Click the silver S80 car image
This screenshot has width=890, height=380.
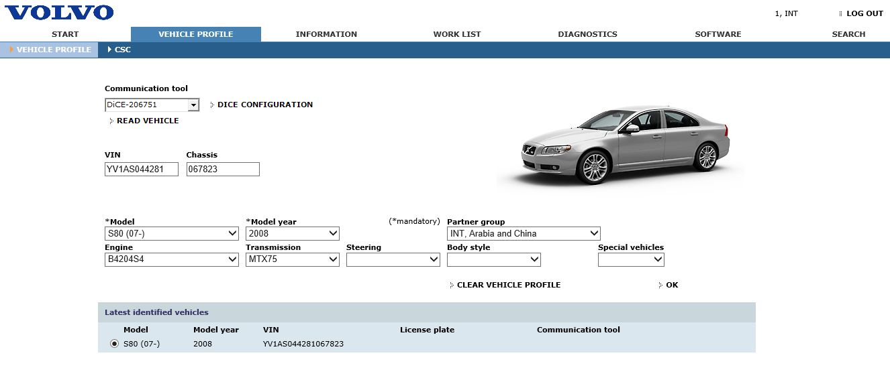pos(626,145)
